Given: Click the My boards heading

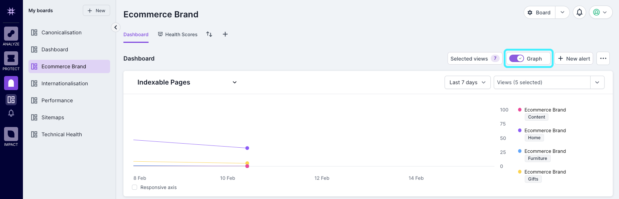Looking at the screenshot, I should coord(41,11).
